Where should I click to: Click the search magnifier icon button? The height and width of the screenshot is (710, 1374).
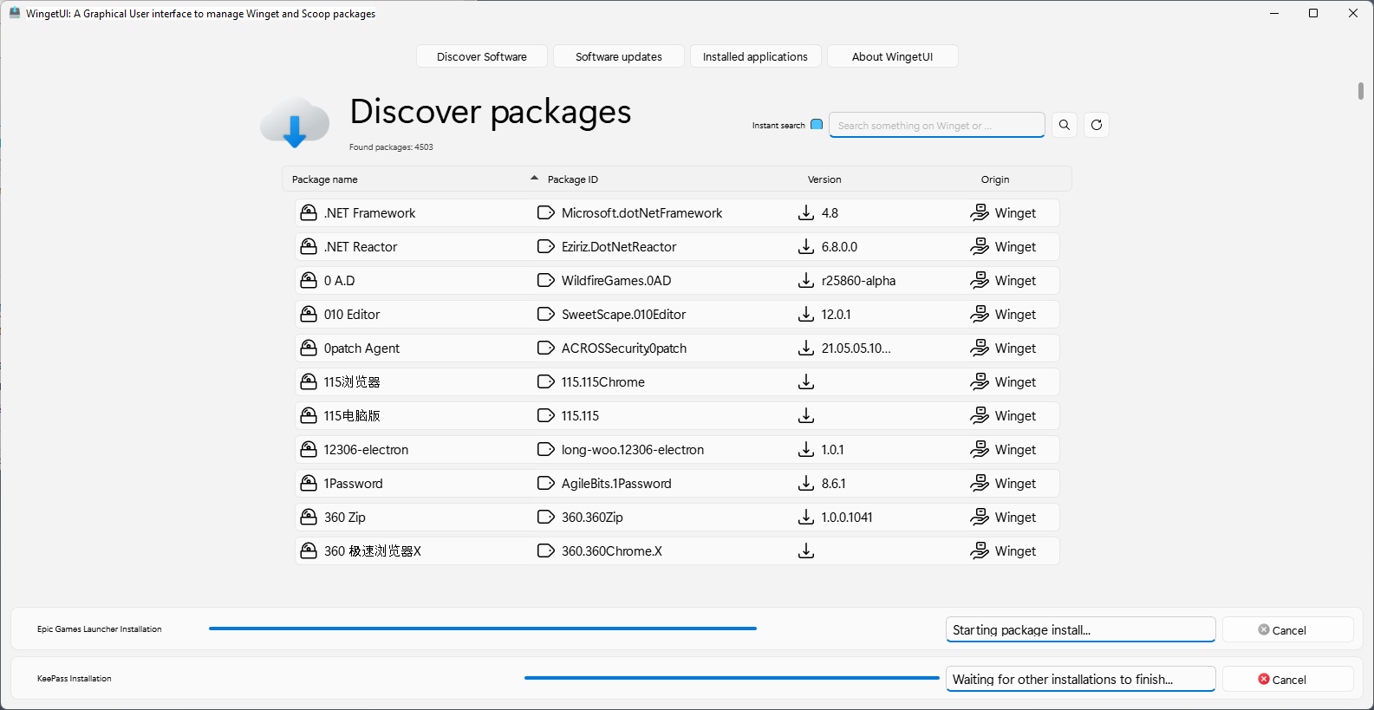point(1065,125)
